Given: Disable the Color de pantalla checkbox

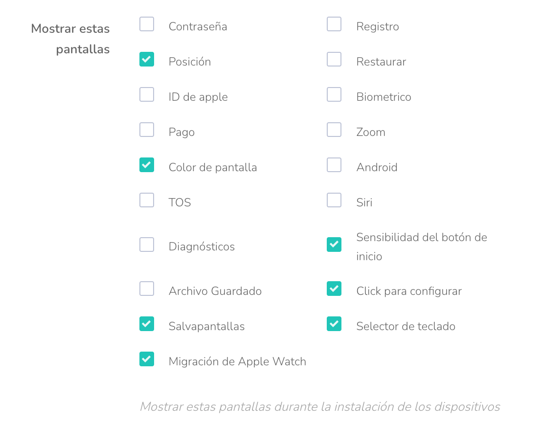Looking at the screenshot, I should 147,165.
